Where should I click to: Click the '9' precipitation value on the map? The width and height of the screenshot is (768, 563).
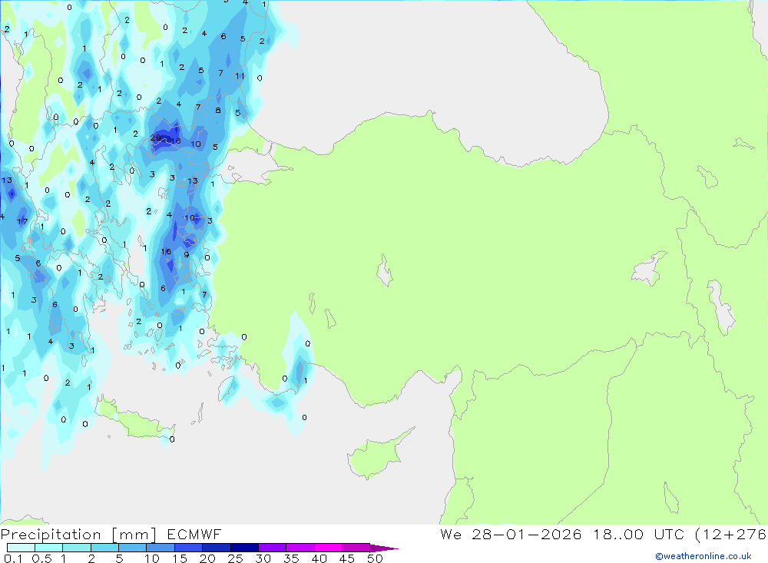click(186, 255)
